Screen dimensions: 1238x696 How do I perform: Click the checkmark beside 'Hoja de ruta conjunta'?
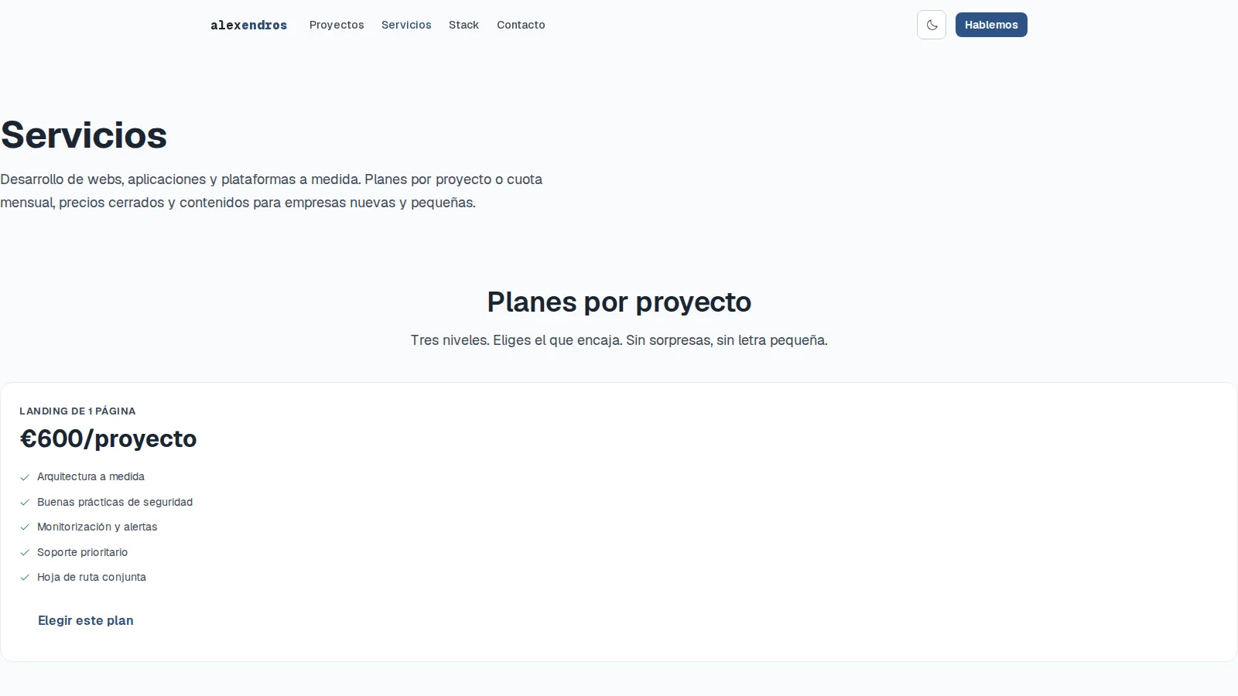tap(25, 578)
